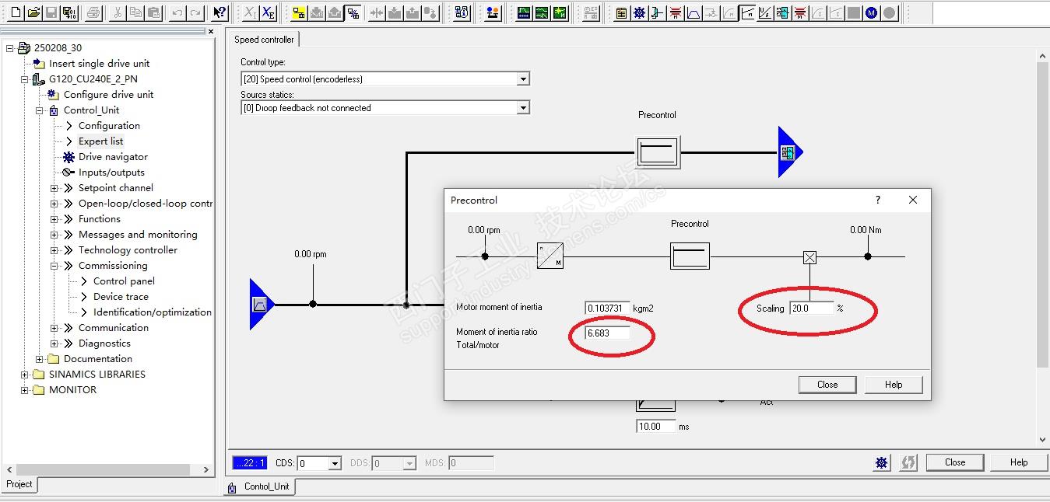Click the refresh arrows icon in the bottom bar
The width and height of the screenshot is (1050, 502).
(908, 462)
